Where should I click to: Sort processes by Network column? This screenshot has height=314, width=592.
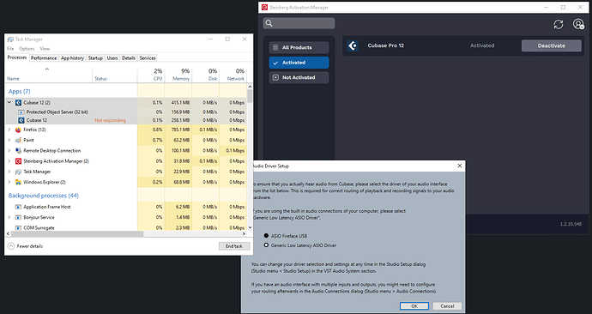pyautogui.click(x=233, y=75)
